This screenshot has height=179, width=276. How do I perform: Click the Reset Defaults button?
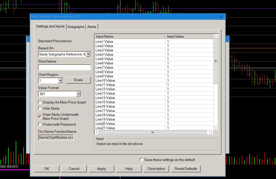[x=186, y=169]
